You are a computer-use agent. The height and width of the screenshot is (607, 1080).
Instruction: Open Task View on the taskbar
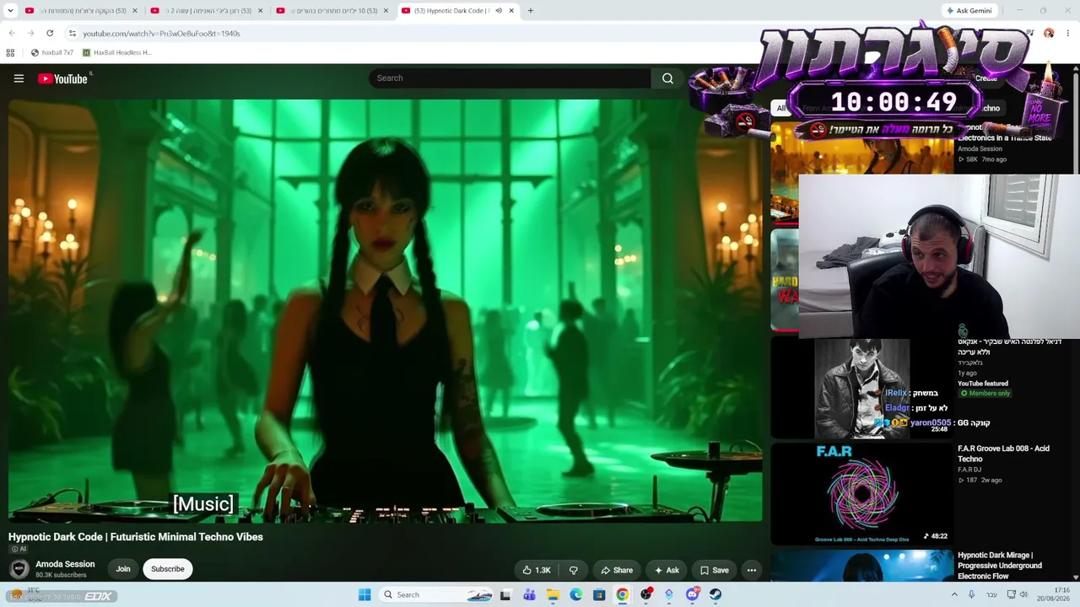pyautogui.click(x=505, y=594)
